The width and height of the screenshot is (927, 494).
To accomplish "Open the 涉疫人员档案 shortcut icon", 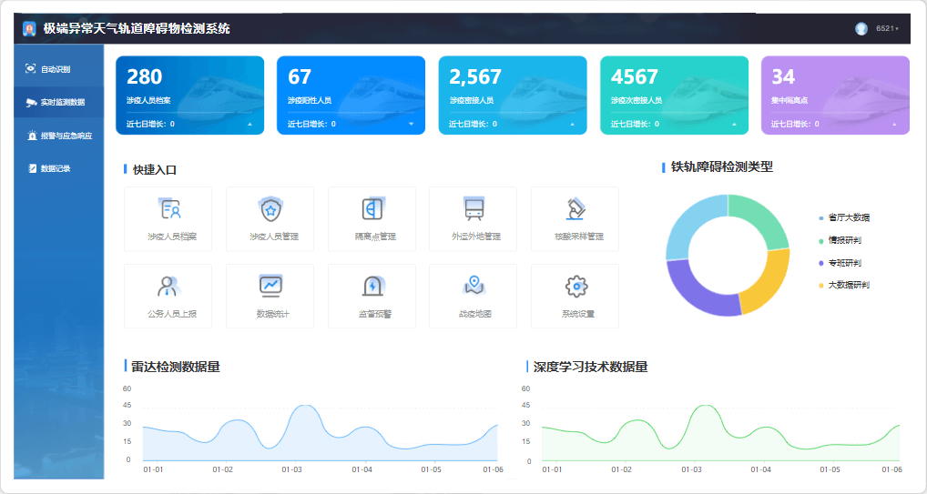I will click(x=170, y=209).
